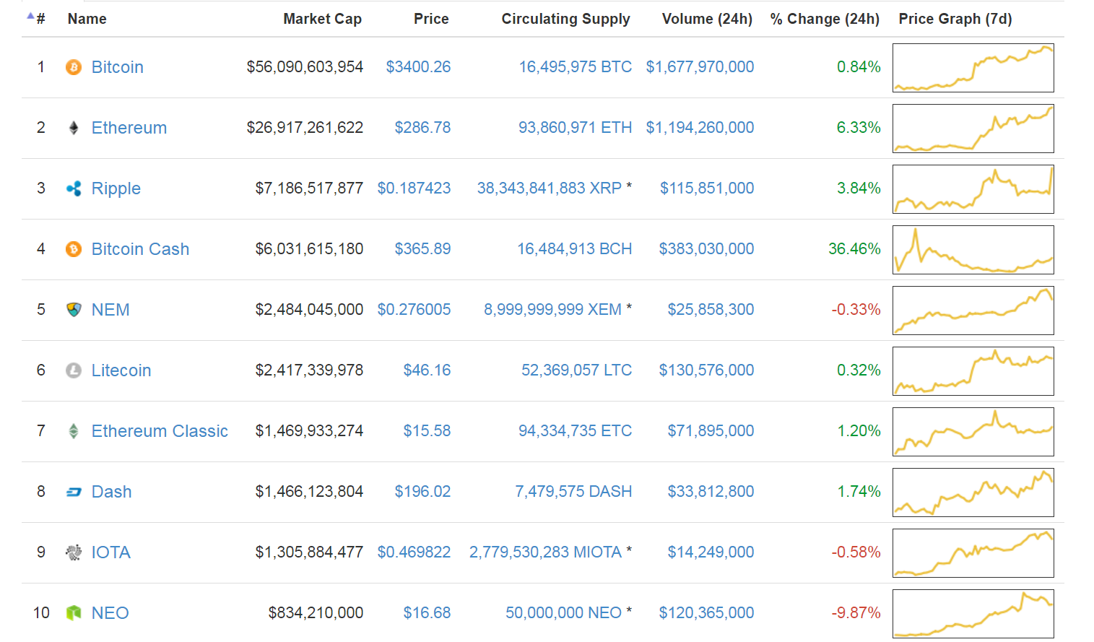Open the Bitcoin coin page link

click(118, 67)
